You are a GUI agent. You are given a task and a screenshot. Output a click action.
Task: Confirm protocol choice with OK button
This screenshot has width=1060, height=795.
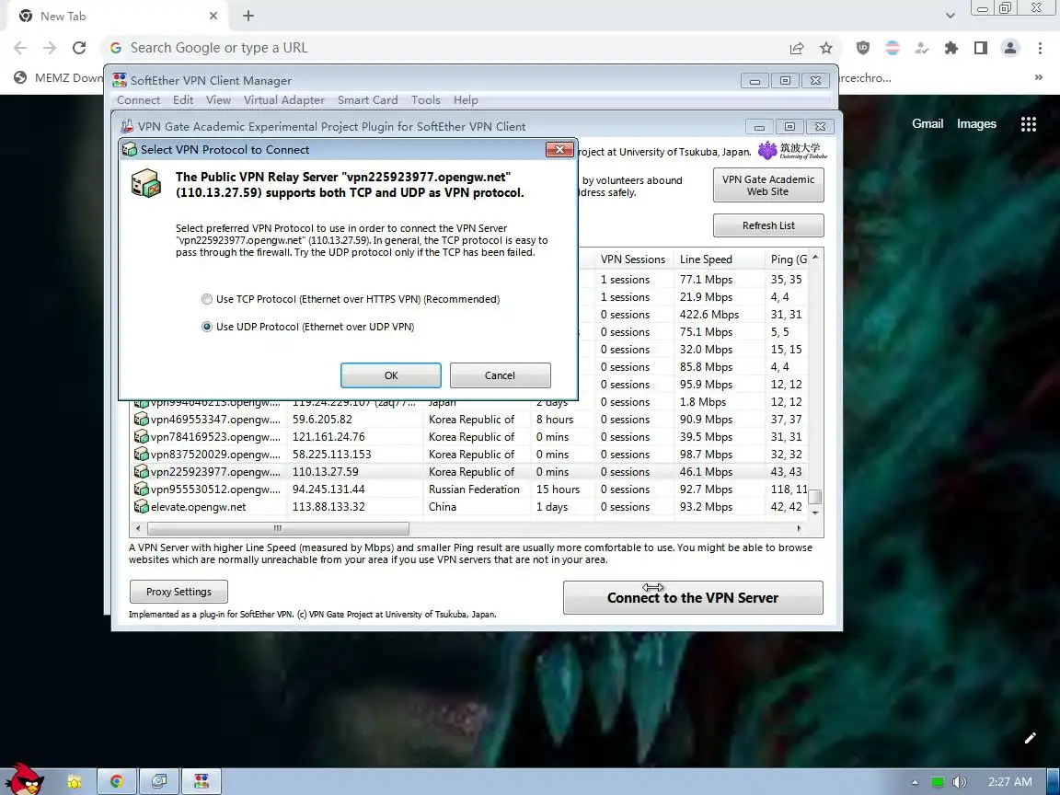pyautogui.click(x=391, y=375)
